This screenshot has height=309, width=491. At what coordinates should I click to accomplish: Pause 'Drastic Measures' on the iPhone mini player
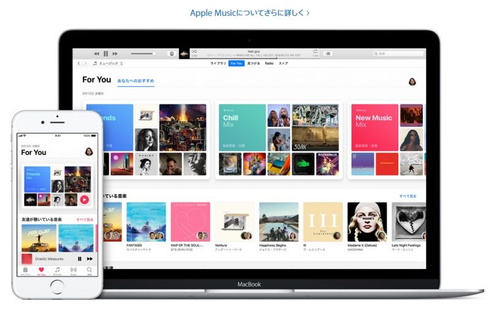[x=80, y=259]
